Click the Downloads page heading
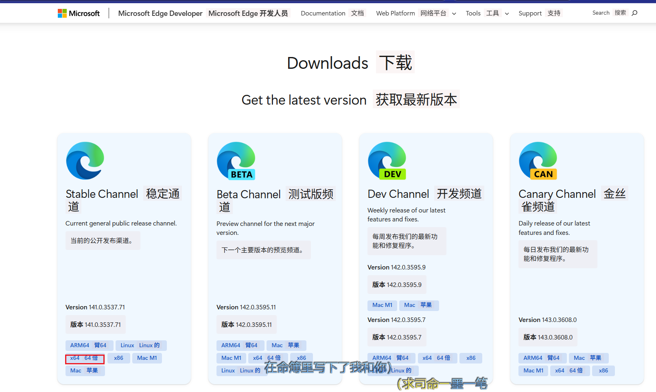This screenshot has height=392, width=656. pyautogui.click(x=350, y=63)
